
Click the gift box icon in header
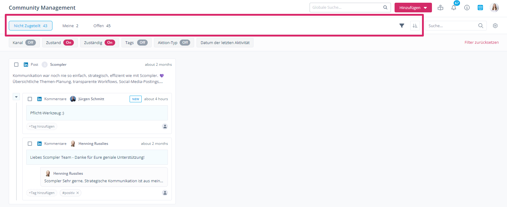coord(440,8)
